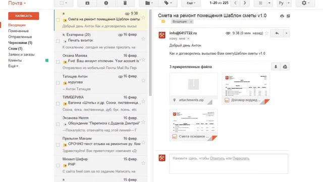Screen dimensions: 323x182
Task: Toggle importance marker on PHP email
Action: coord(65,165)
